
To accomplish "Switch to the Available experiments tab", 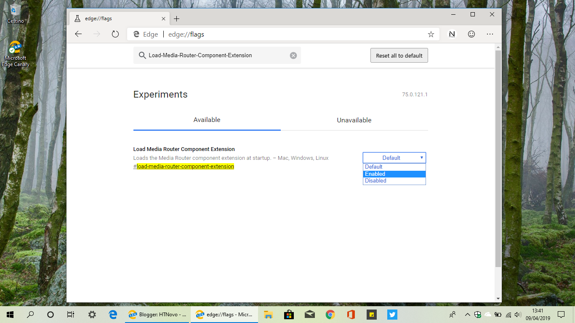I will [x=207, y=120].
